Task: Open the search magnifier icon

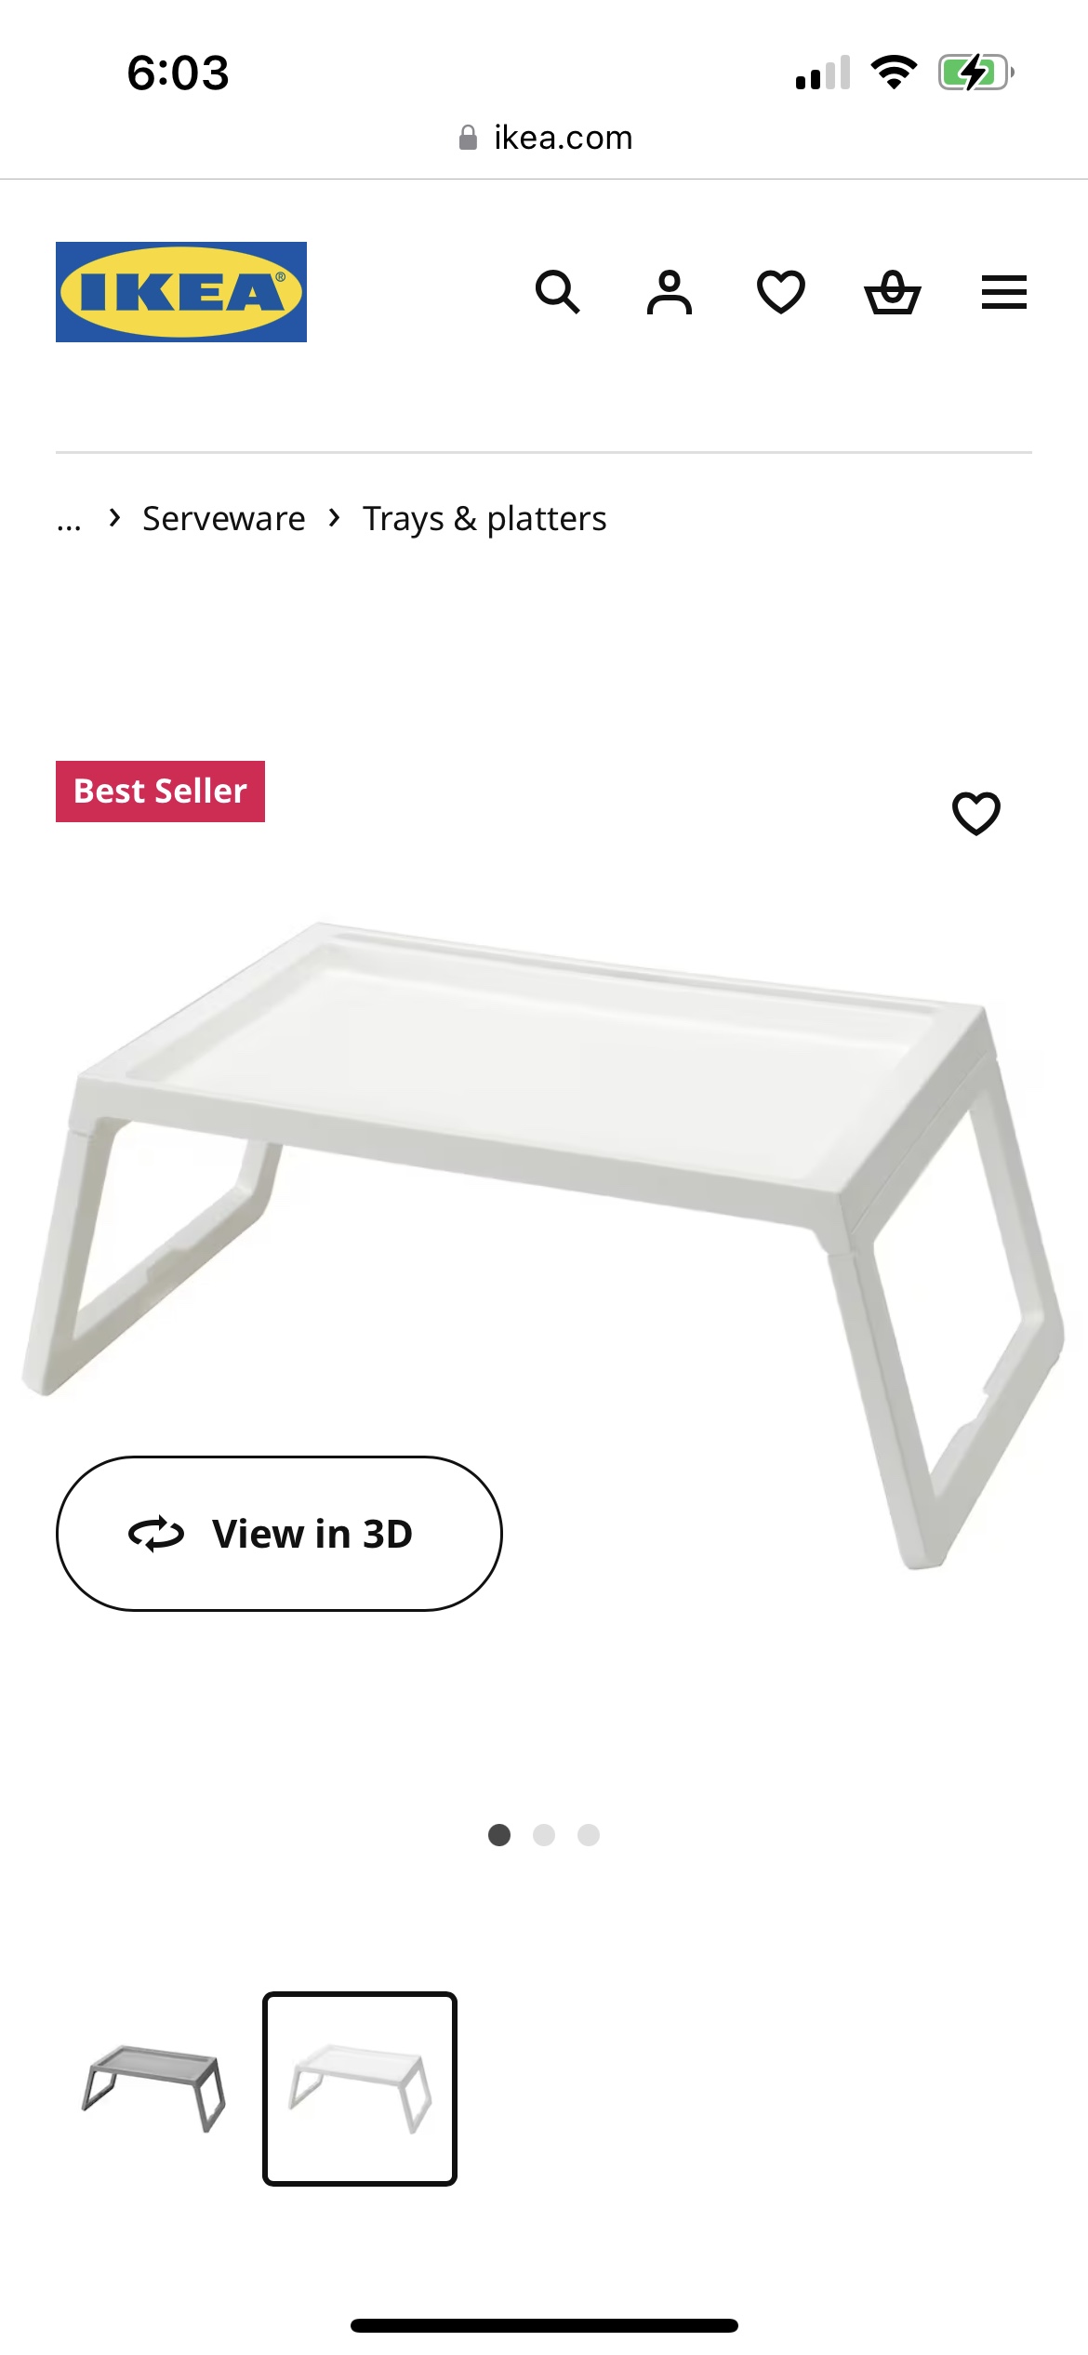Action: pyautogui.click(x=558, y=292)
